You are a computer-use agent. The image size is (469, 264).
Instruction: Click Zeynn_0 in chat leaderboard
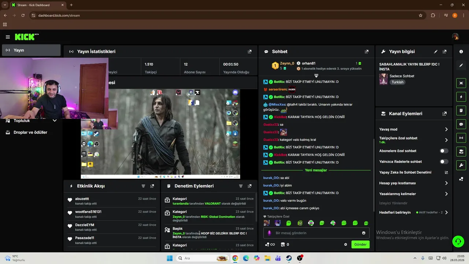287,63
